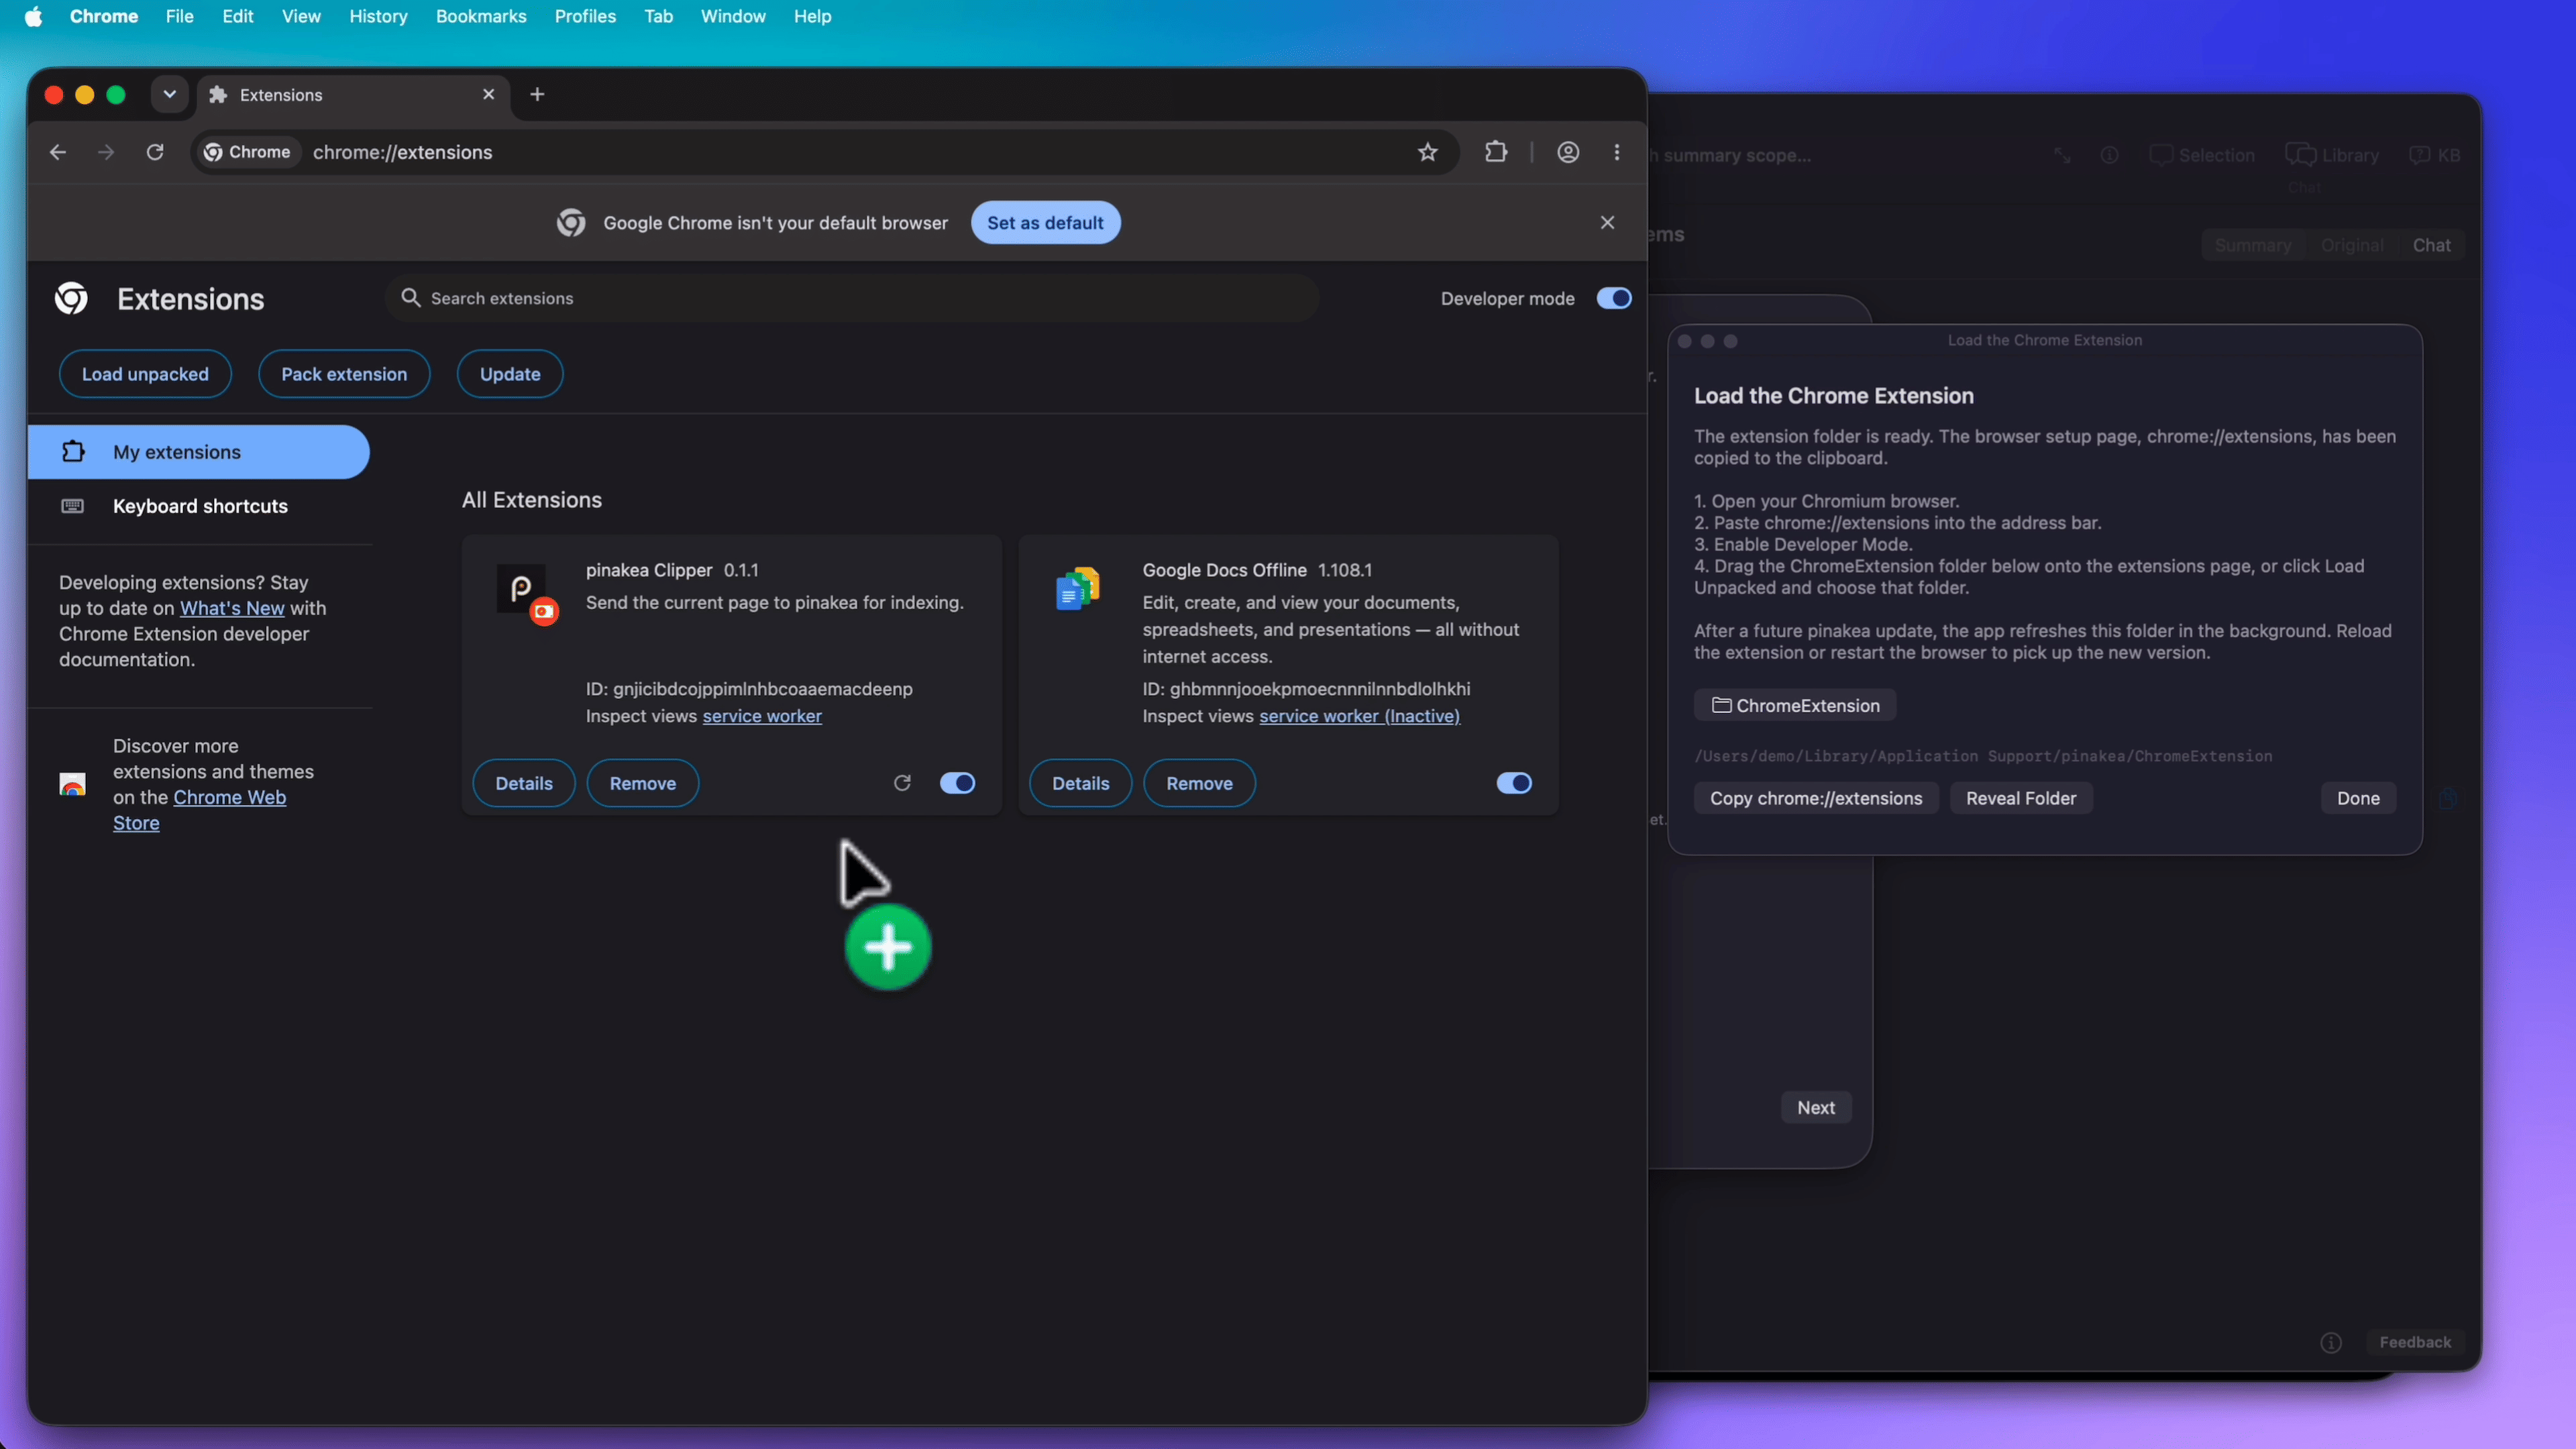The width and height of the screenshot is (2576, 1449).
Task: Open Details for Google Docs Offline
Action: pos(1081,783)
